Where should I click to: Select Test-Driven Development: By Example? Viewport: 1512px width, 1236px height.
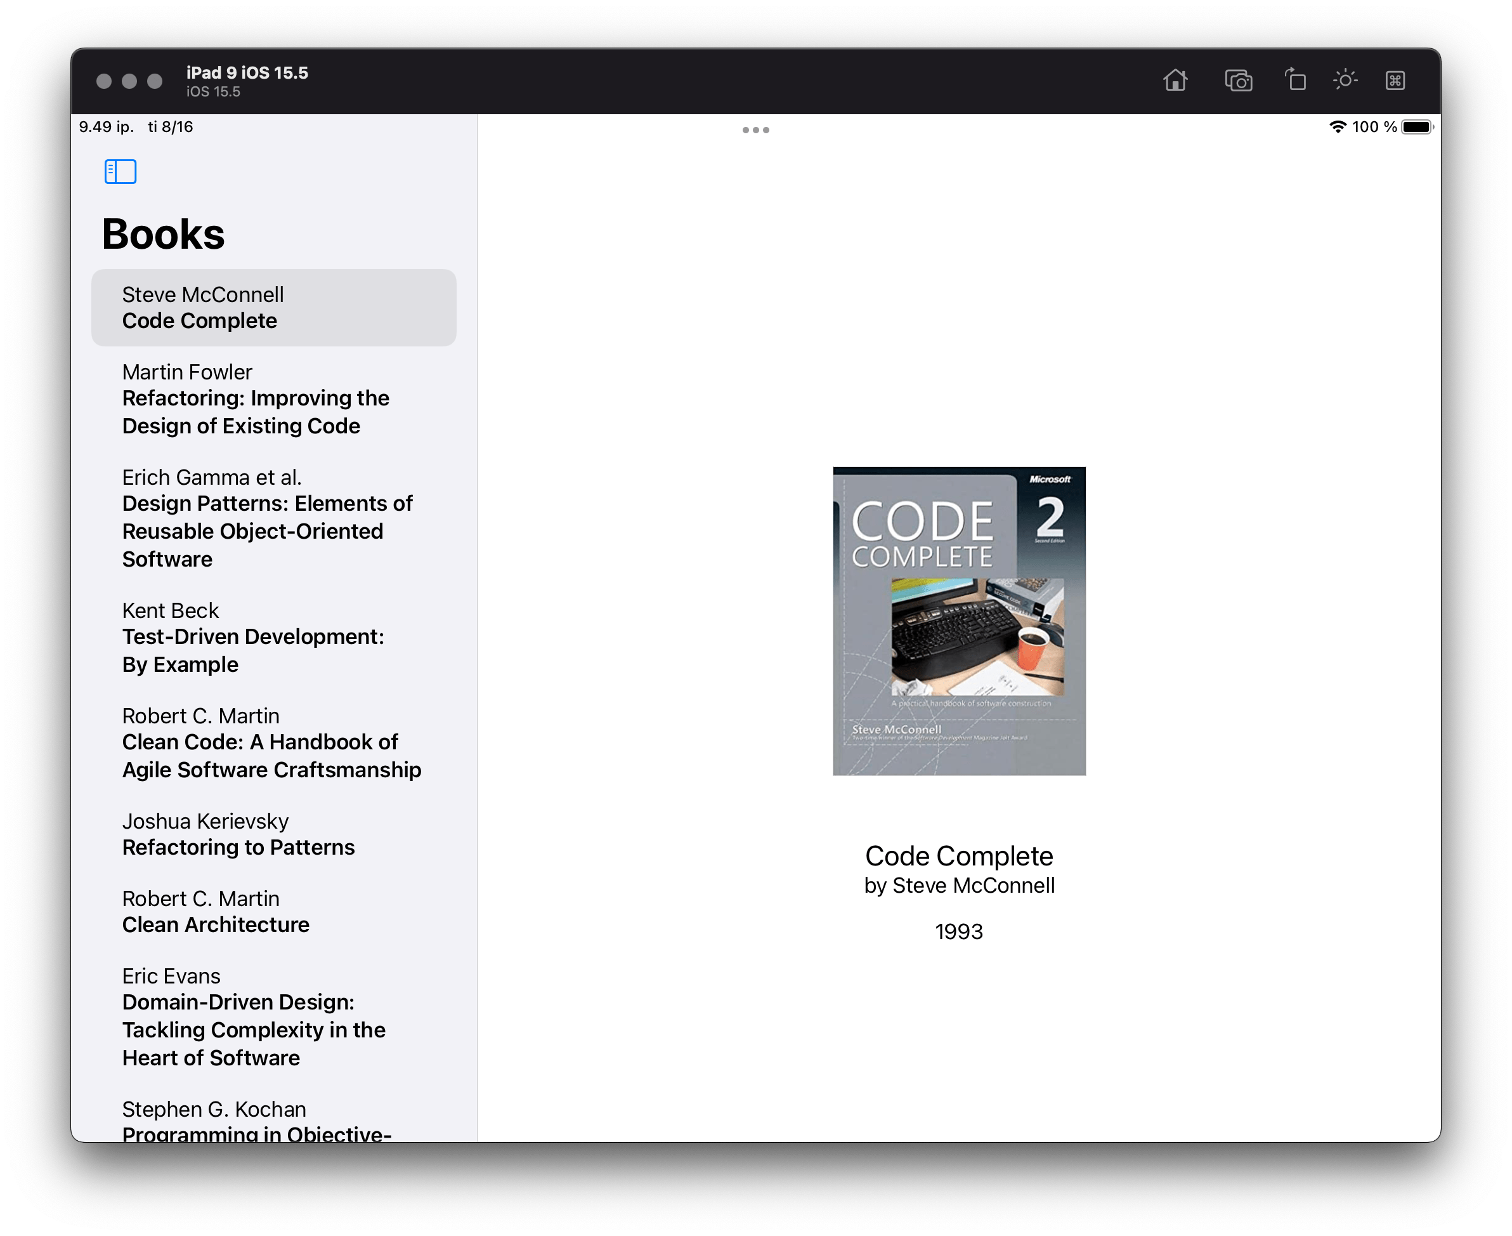pyautogui.click(x=253, y=637)
